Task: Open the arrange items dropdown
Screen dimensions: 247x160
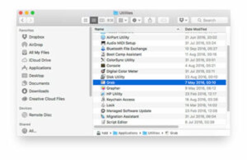Action: tap(122, 20)
